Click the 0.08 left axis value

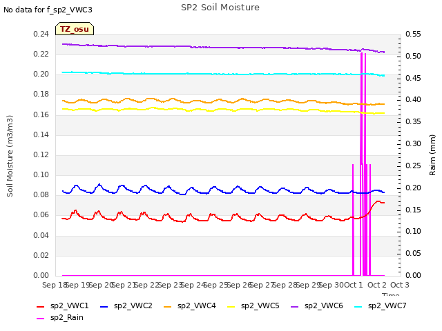[41, 194]
